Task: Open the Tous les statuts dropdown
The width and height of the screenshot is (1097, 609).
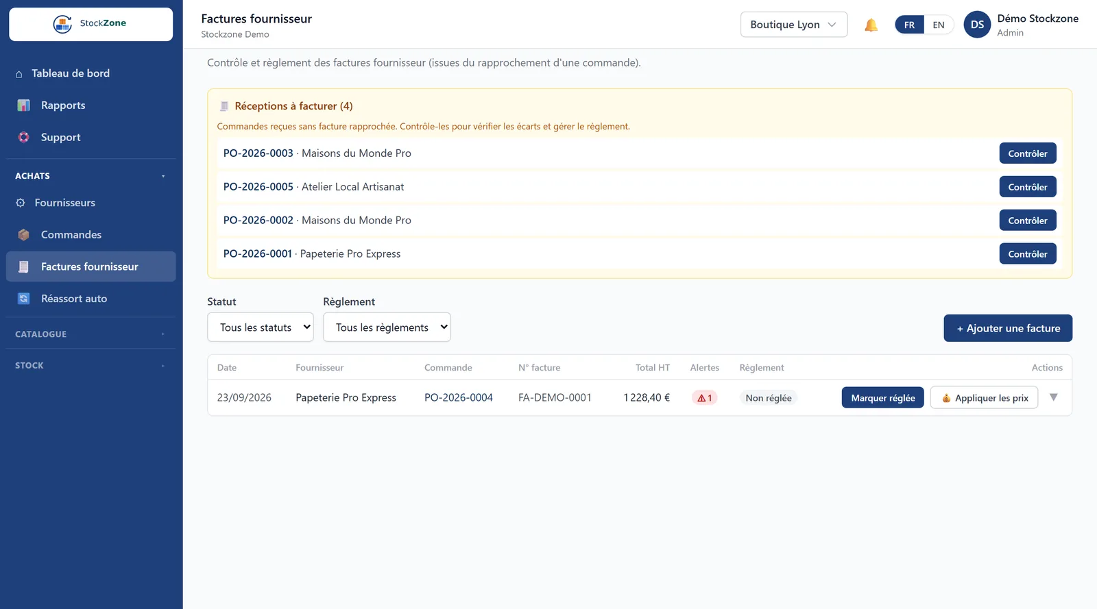Action: [x=261, y=327]
